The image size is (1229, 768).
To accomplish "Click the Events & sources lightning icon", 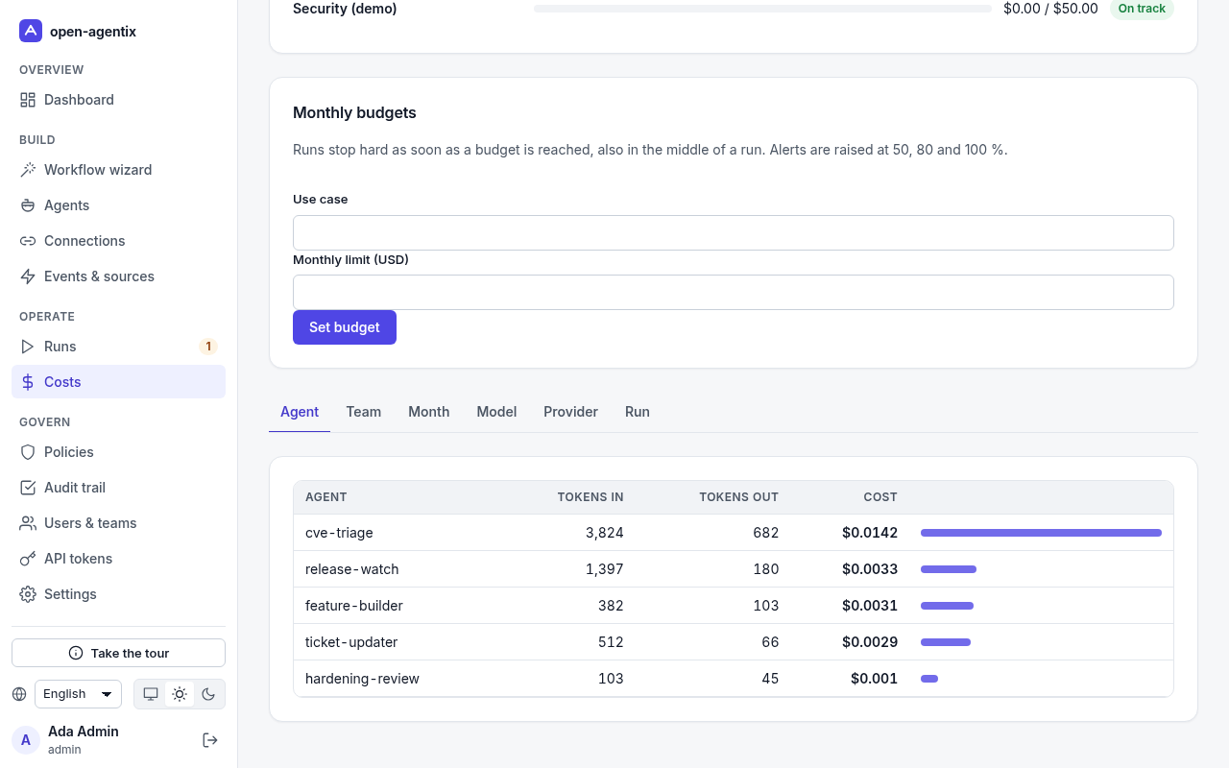I will pyautogui.click(x=28, y=276).
